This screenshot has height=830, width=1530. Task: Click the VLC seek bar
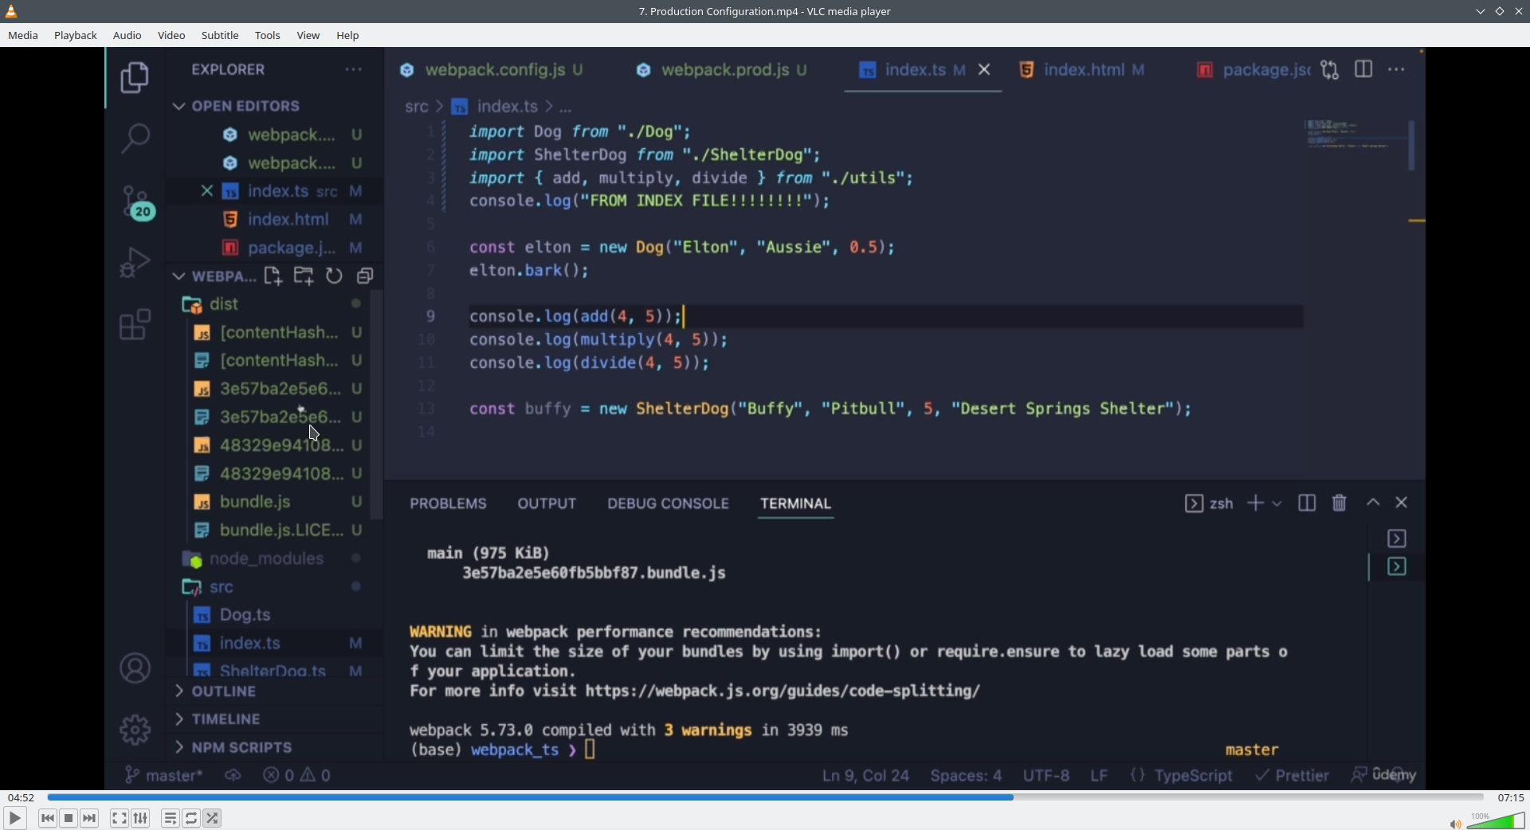pyautogui.click(x=765, y=797)
